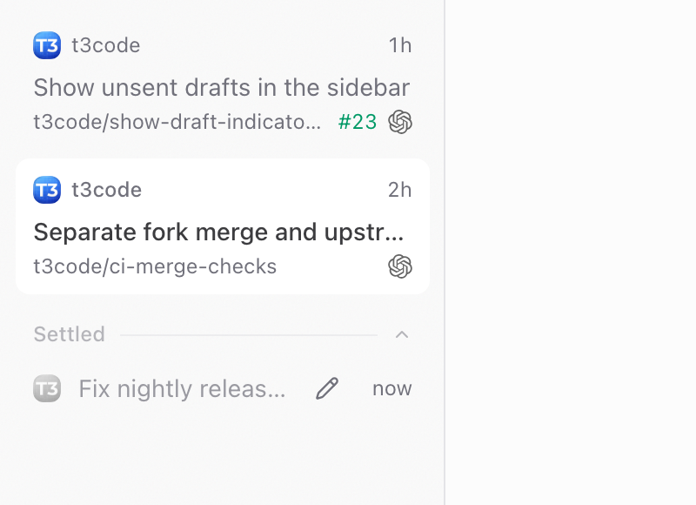This screenshot has width=696, height=505.
Task: Open the 'Fix nightly releas...' settled thread
Action: pos(182,388)
